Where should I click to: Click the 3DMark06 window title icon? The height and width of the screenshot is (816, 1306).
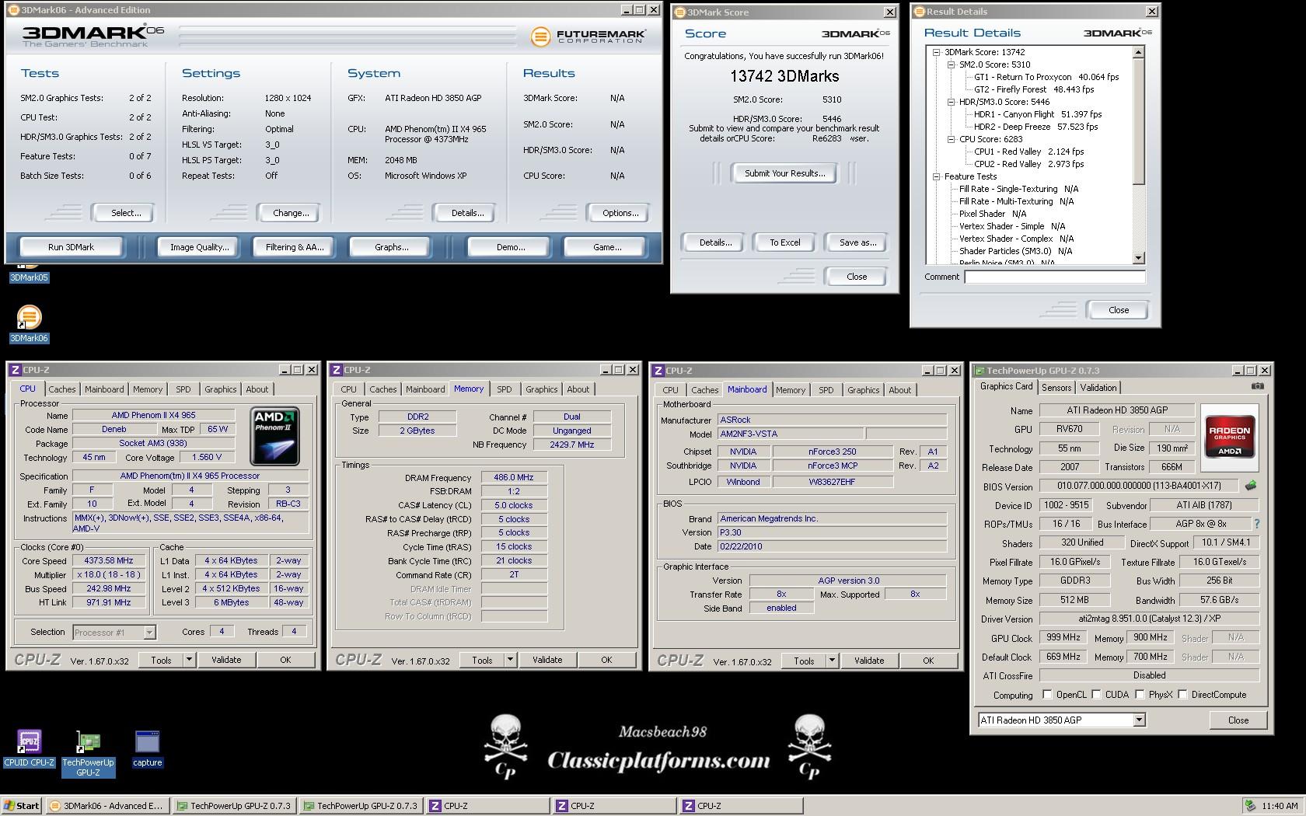[13, 10]
